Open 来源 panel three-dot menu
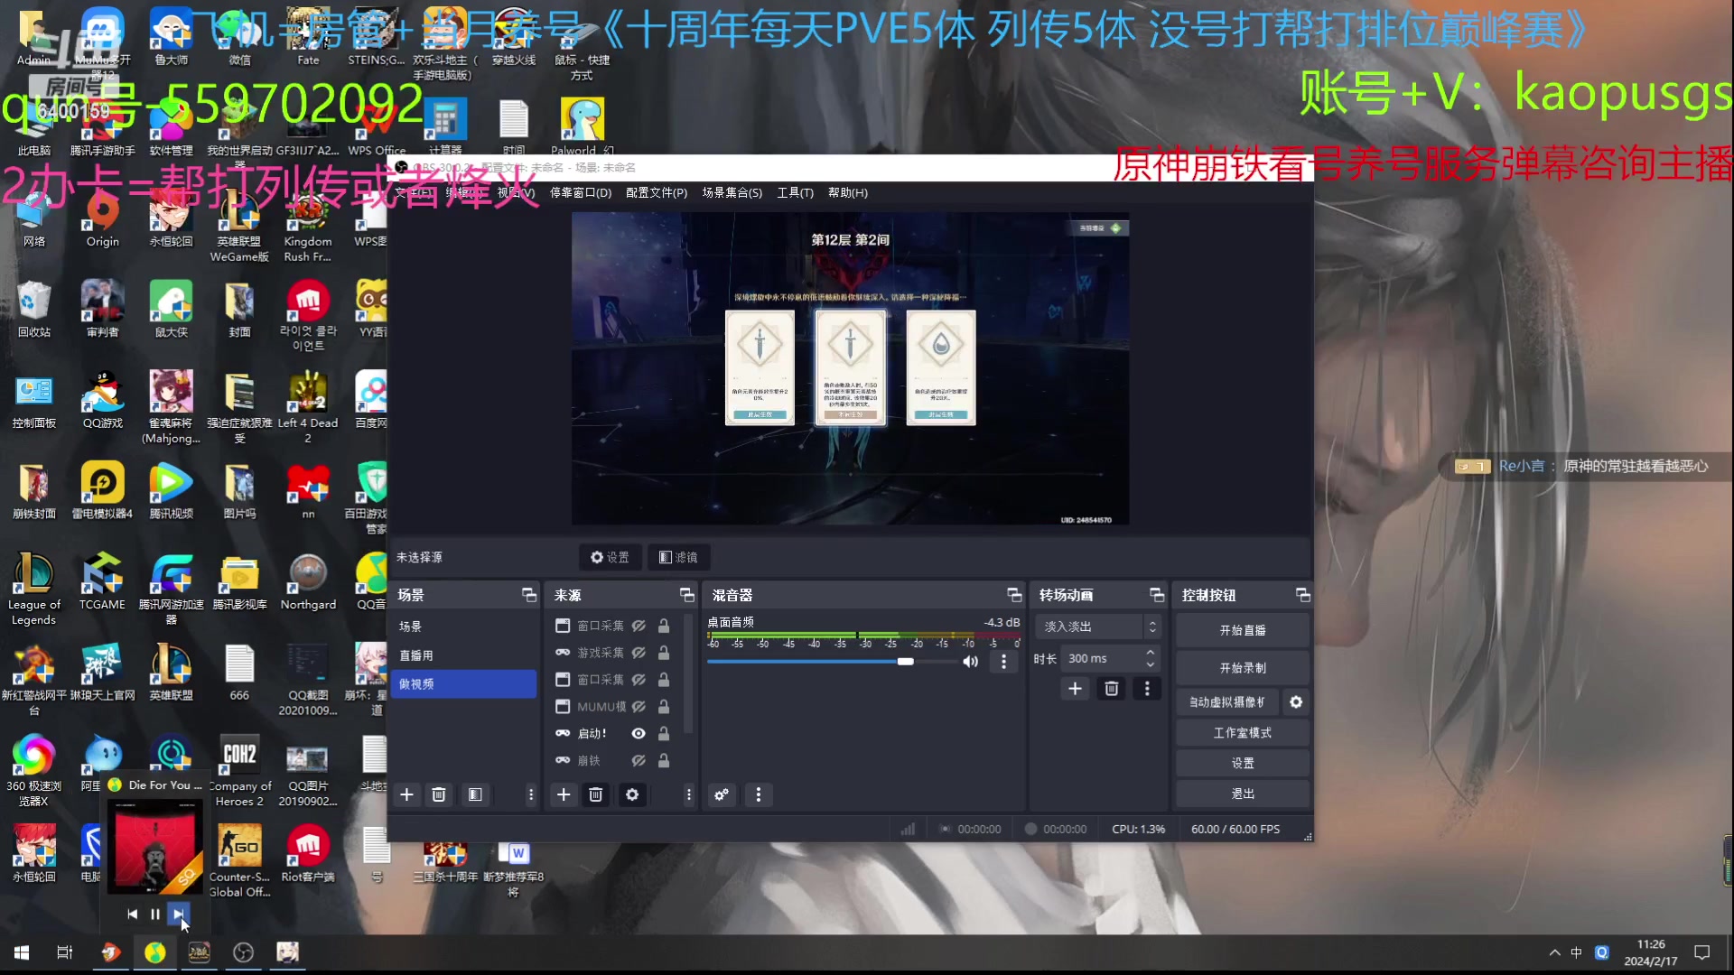 click(689, 794)
